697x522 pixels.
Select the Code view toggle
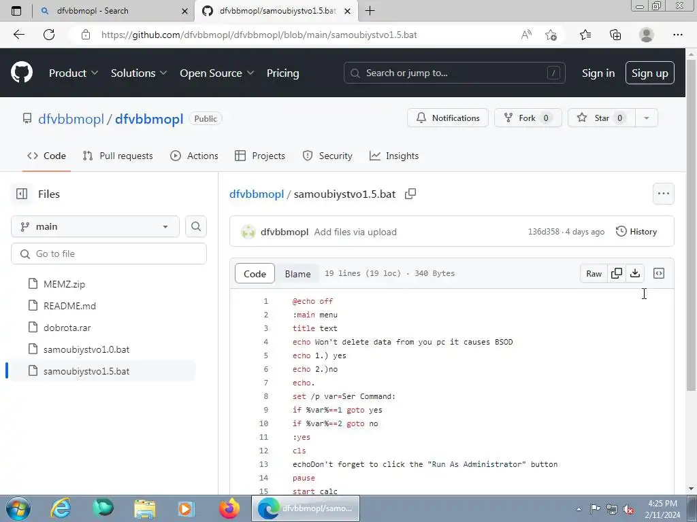(x=255, y=274)
